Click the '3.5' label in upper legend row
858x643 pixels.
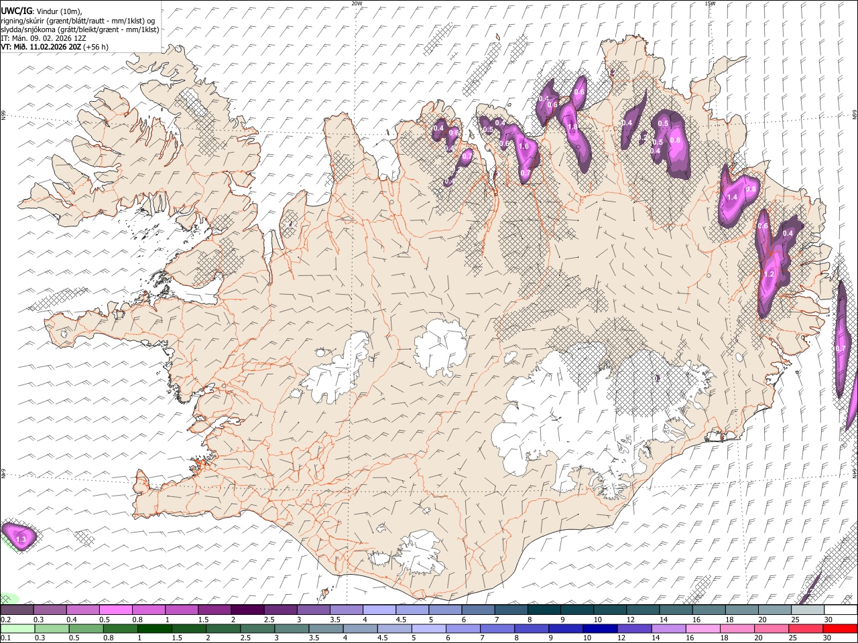tap(334, 620)
